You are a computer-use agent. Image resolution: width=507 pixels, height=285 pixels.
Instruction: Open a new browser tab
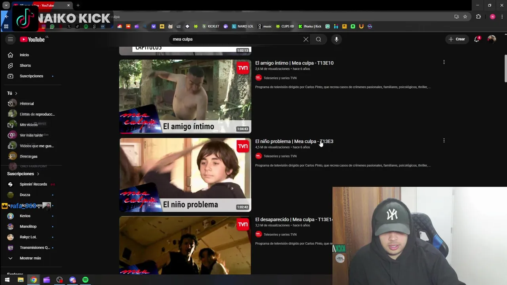(x=78, y=5)
